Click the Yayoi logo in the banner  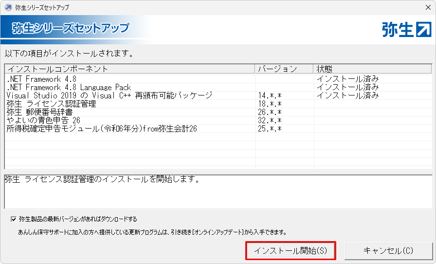(406, 29)
